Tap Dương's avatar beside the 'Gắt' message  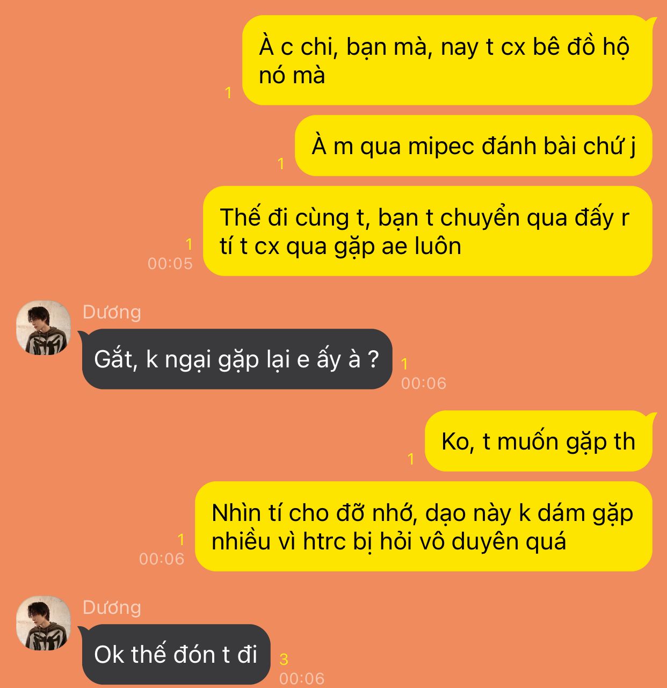[44, 328]
